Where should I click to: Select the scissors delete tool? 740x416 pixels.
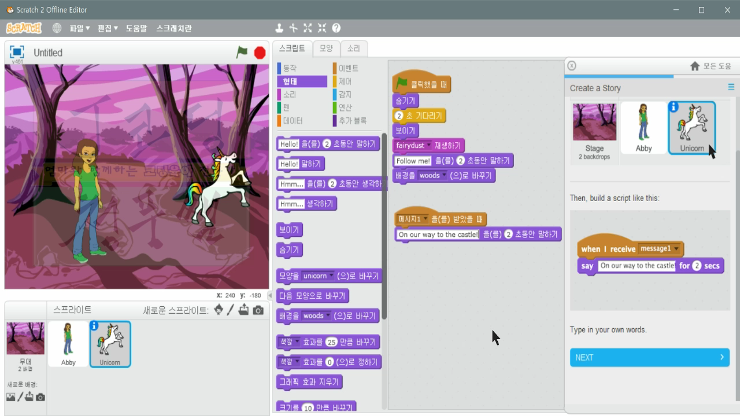tap(293, 27)
